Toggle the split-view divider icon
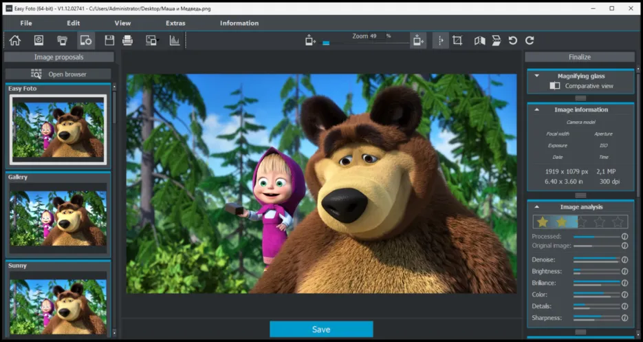Image resolution: width=643 pixels, height=342 pixels. pos(441,40)
